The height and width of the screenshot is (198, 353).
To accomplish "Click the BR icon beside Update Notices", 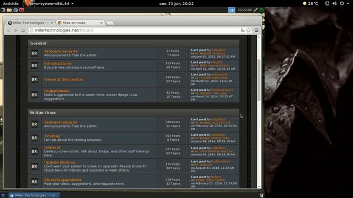I will coord(34,166).
